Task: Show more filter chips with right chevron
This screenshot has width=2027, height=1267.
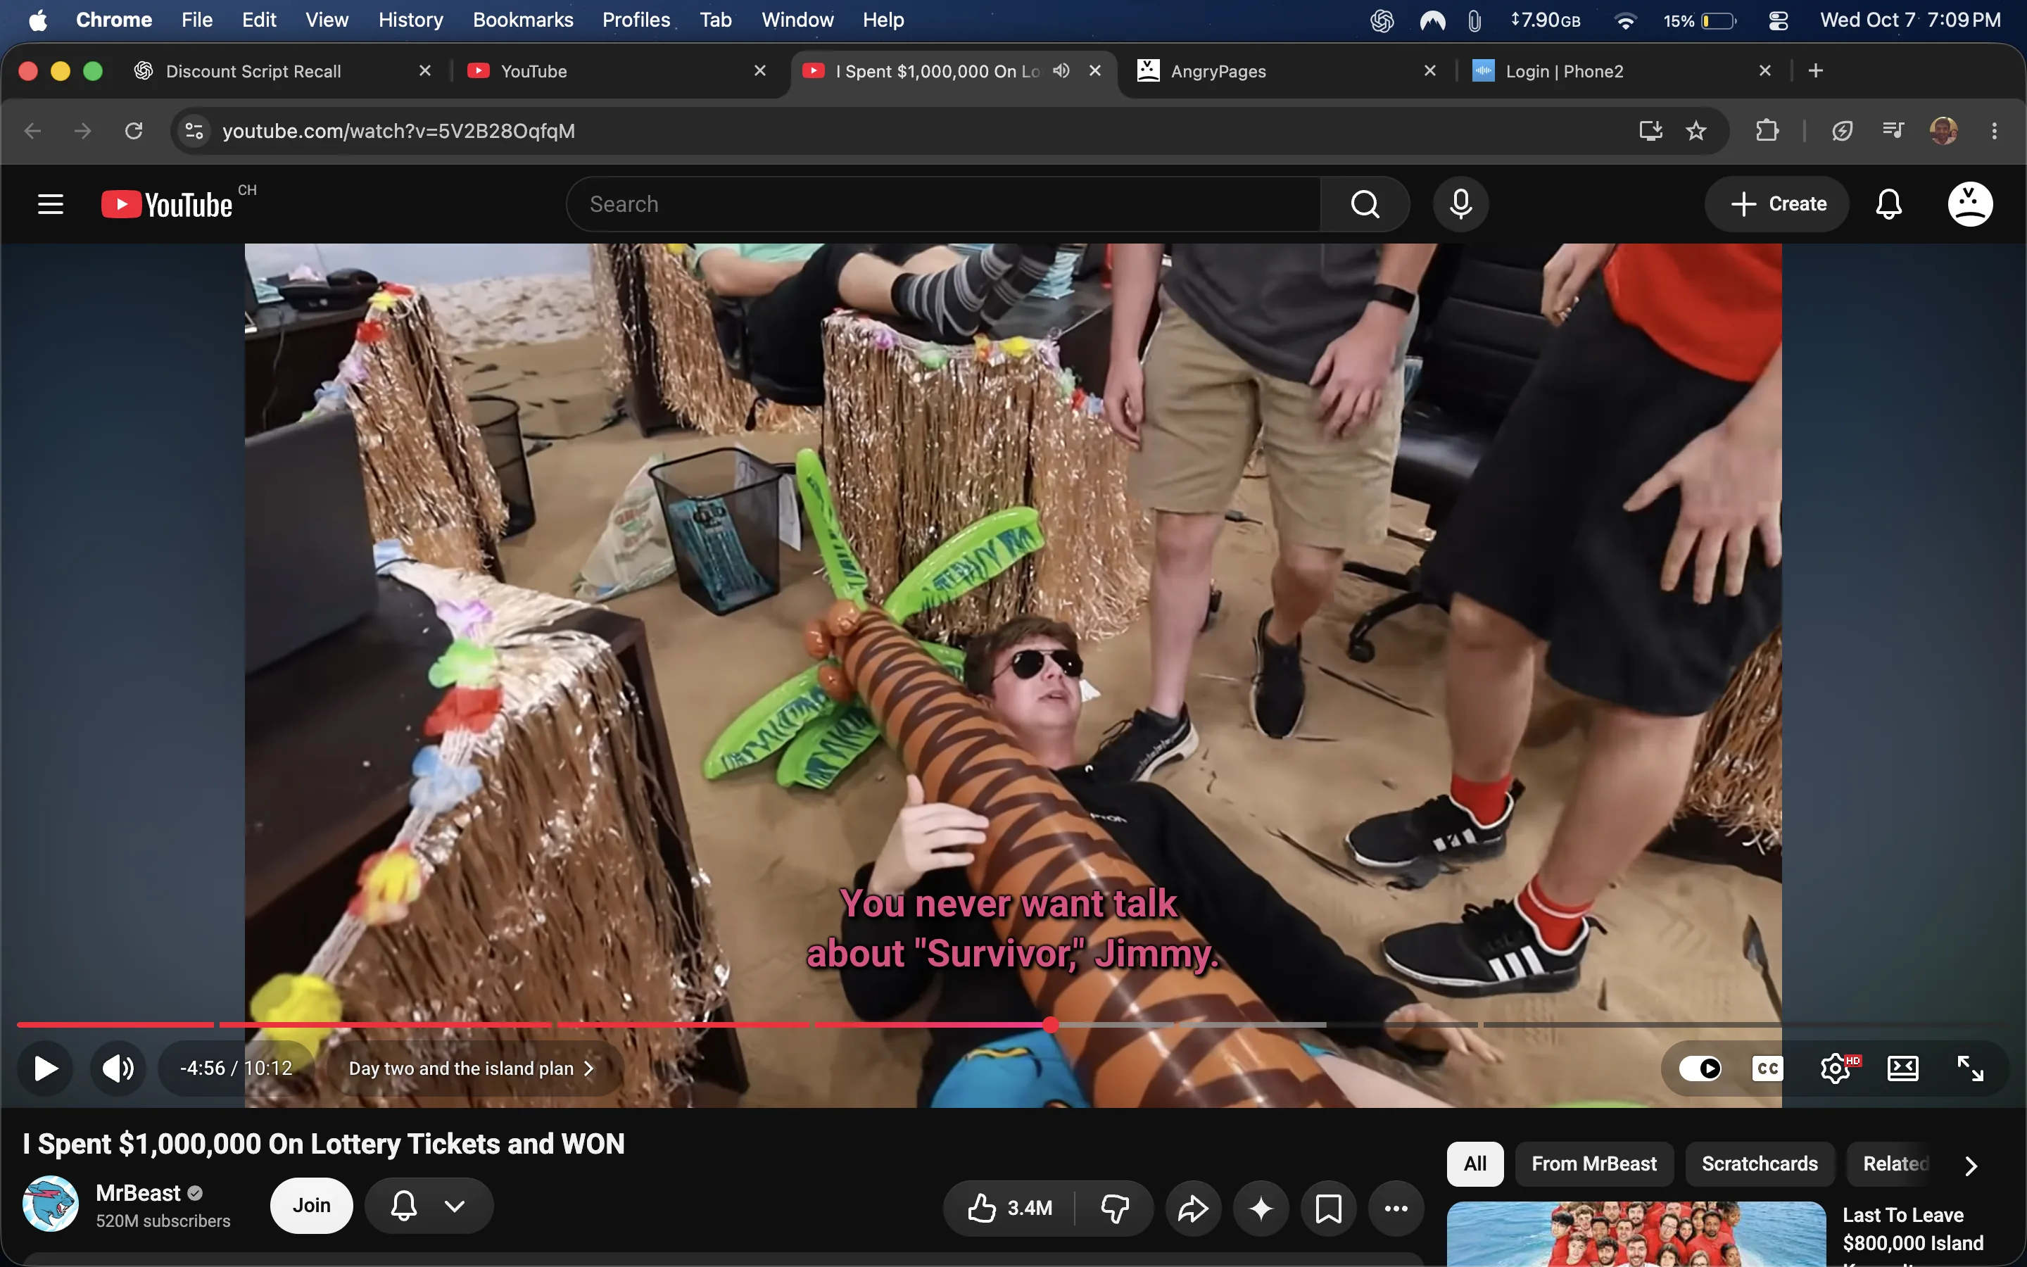Action: click(x=1970, y=1165)
